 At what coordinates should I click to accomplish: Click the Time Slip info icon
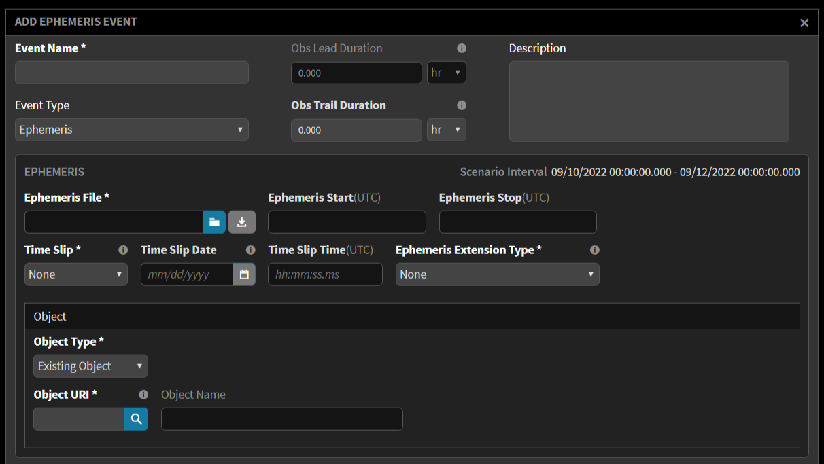[123, 250]
